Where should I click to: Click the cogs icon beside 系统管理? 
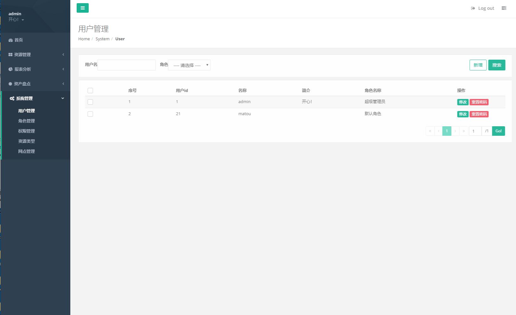click(x=12, y=98)
